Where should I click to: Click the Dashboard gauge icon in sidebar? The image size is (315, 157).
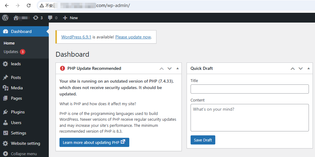click(5, 31)
